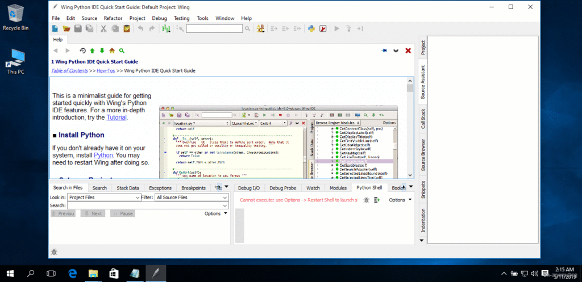The height and width of the screenshot is (282, 582).
Task: Select the Source Browser vertical tab
Action: (423, 155)
